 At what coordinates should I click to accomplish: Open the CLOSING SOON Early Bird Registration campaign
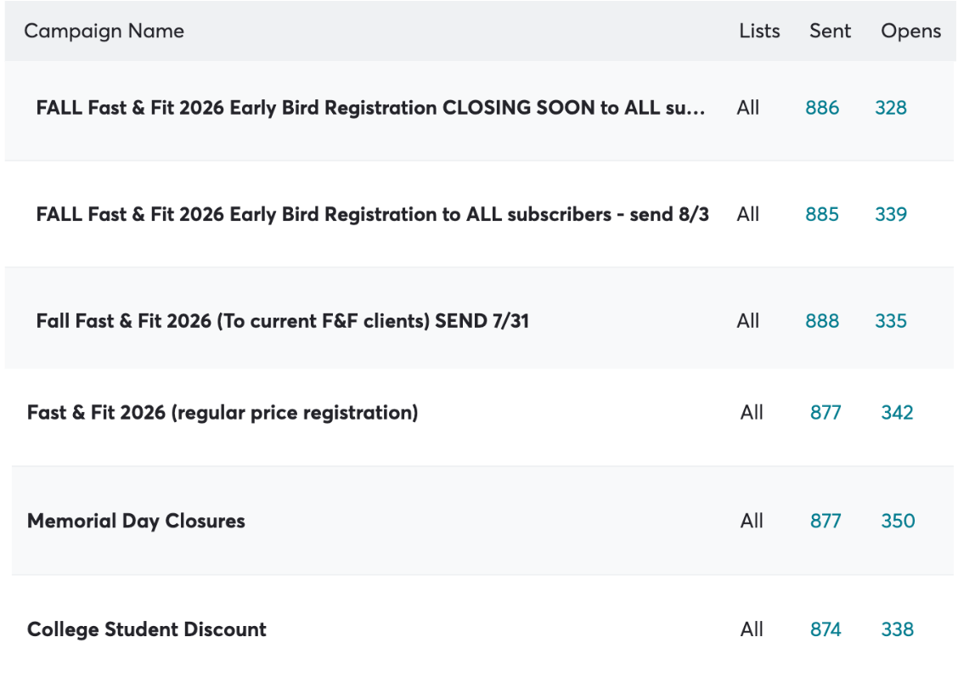[370, 108]
